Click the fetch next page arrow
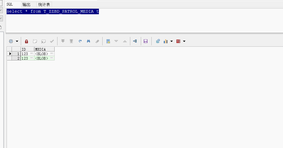Screen dimensions: 283x148 pos(63,41)
